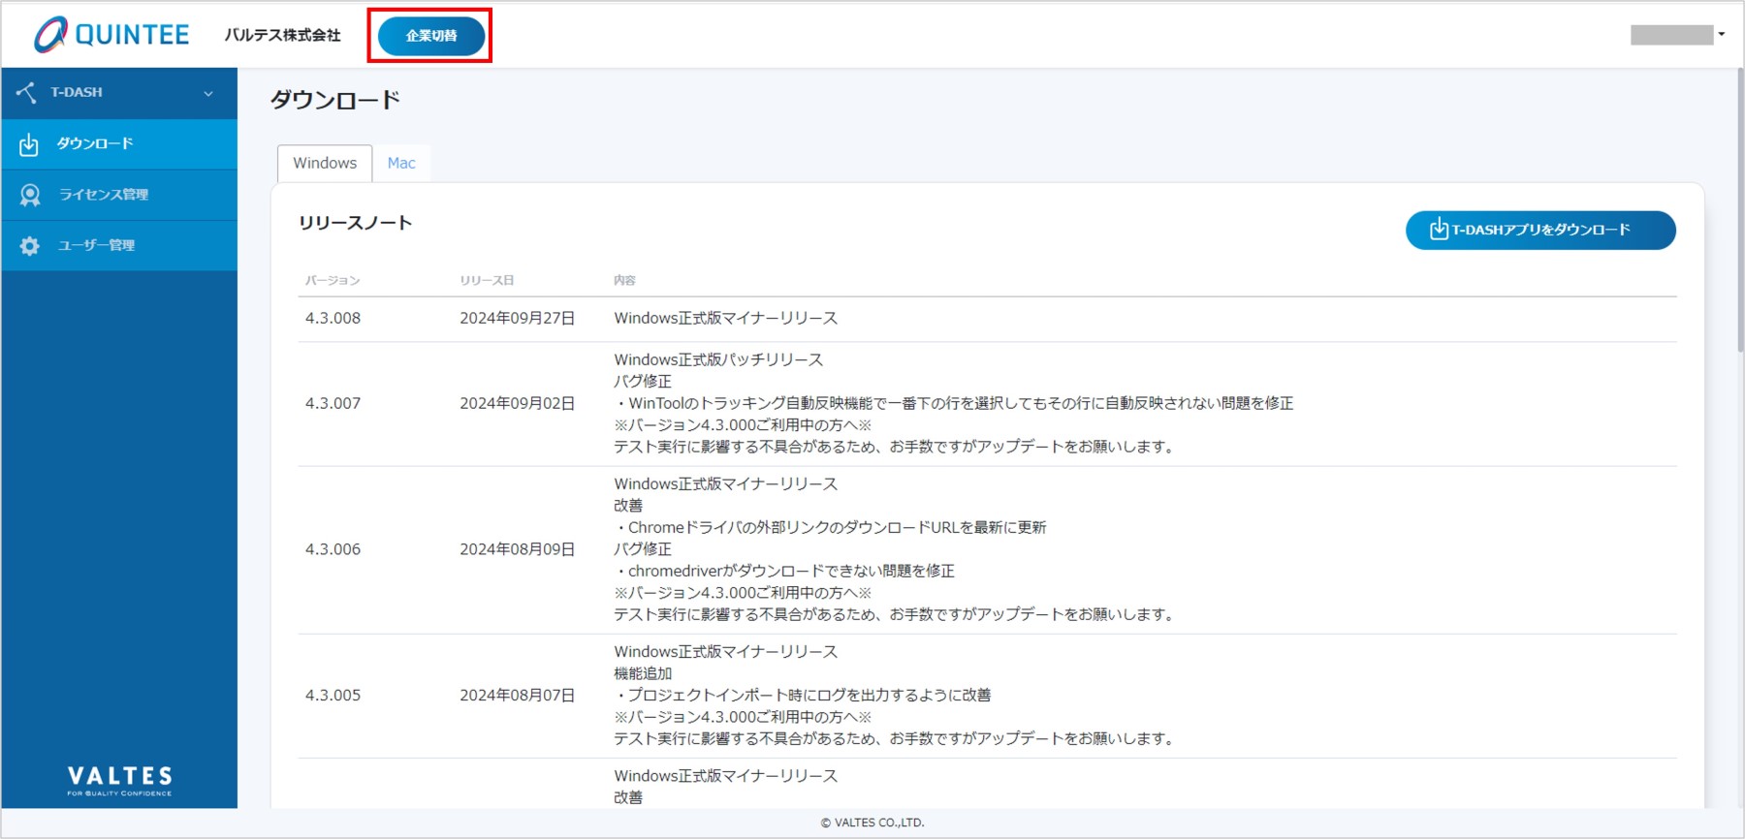Collapse the T-DASH menu chevron

click(208, 93)
